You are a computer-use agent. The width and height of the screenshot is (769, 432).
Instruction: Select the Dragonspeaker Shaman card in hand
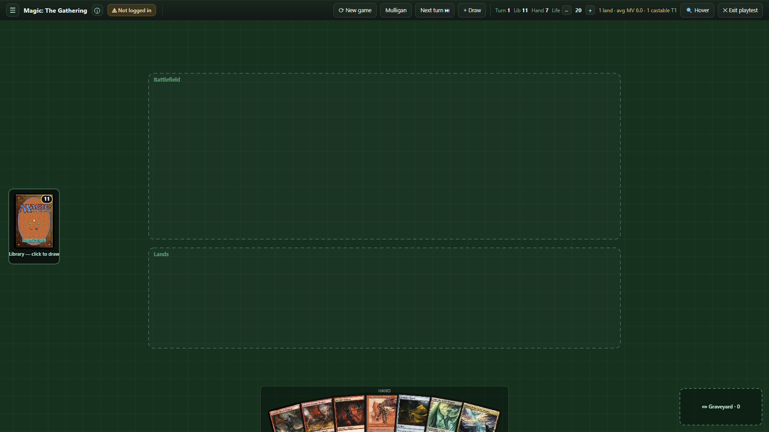click(x=381, y=413)
